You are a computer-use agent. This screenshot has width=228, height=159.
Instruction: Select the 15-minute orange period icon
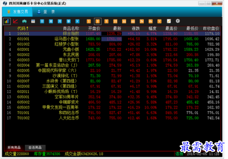coord(115,21)
